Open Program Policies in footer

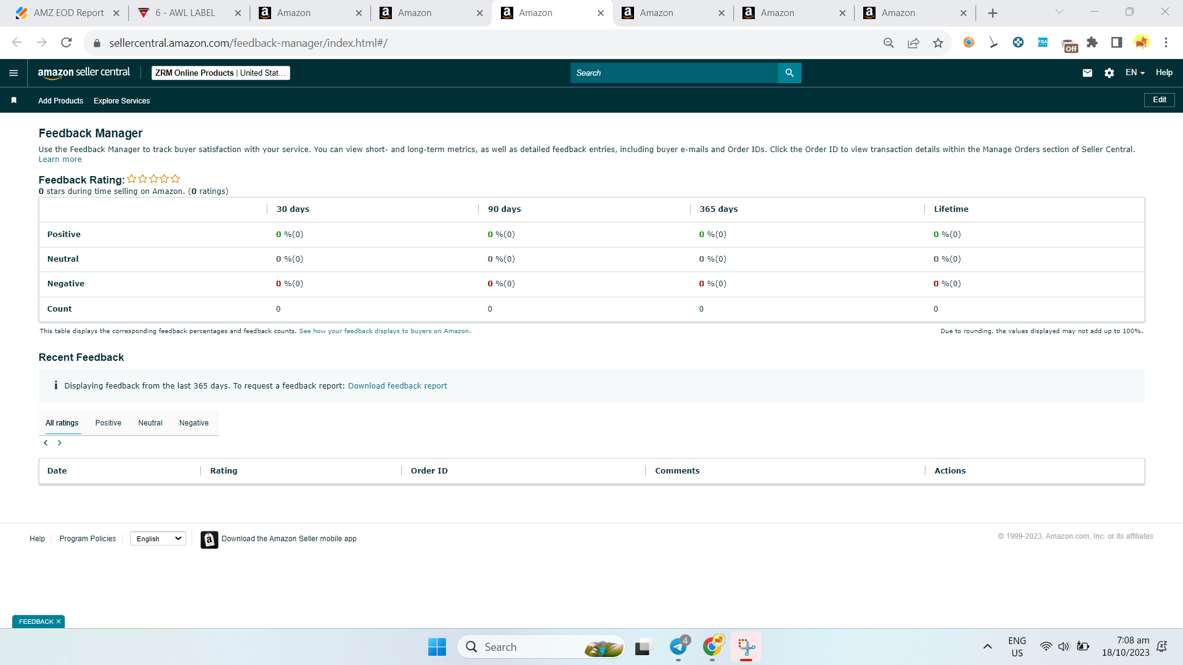tap(87, 539)
